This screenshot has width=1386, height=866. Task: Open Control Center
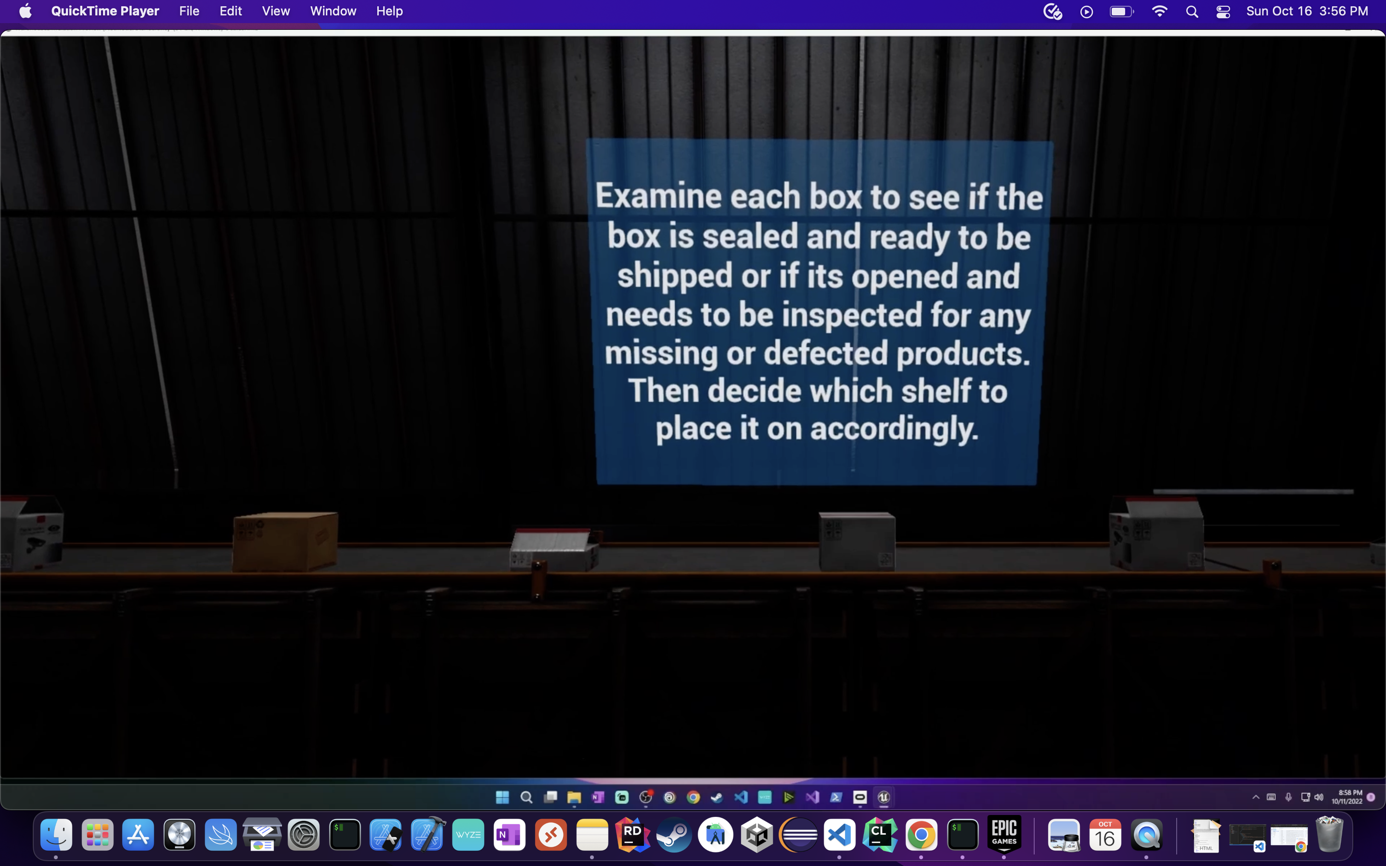click(1223, 12)
